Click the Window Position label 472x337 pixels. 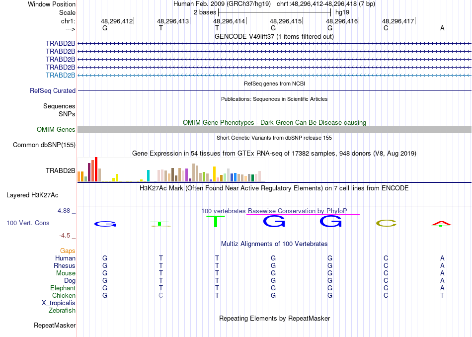click(x=52, y=4)
